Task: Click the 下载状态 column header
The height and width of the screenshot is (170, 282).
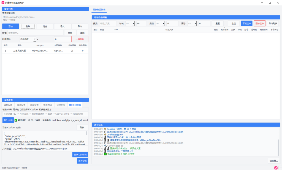Action: click(274, 30)
